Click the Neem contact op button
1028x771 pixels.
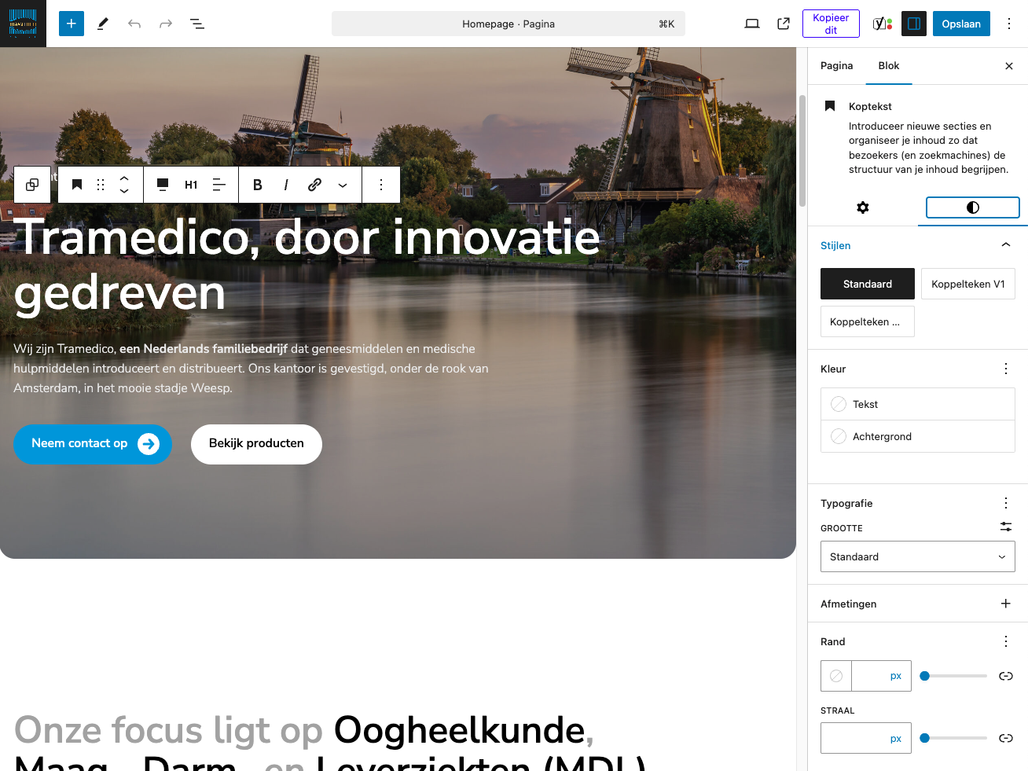(93, 444)
